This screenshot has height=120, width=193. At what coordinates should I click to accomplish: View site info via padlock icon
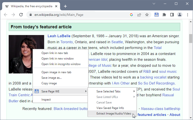click(x=30, y=15)
